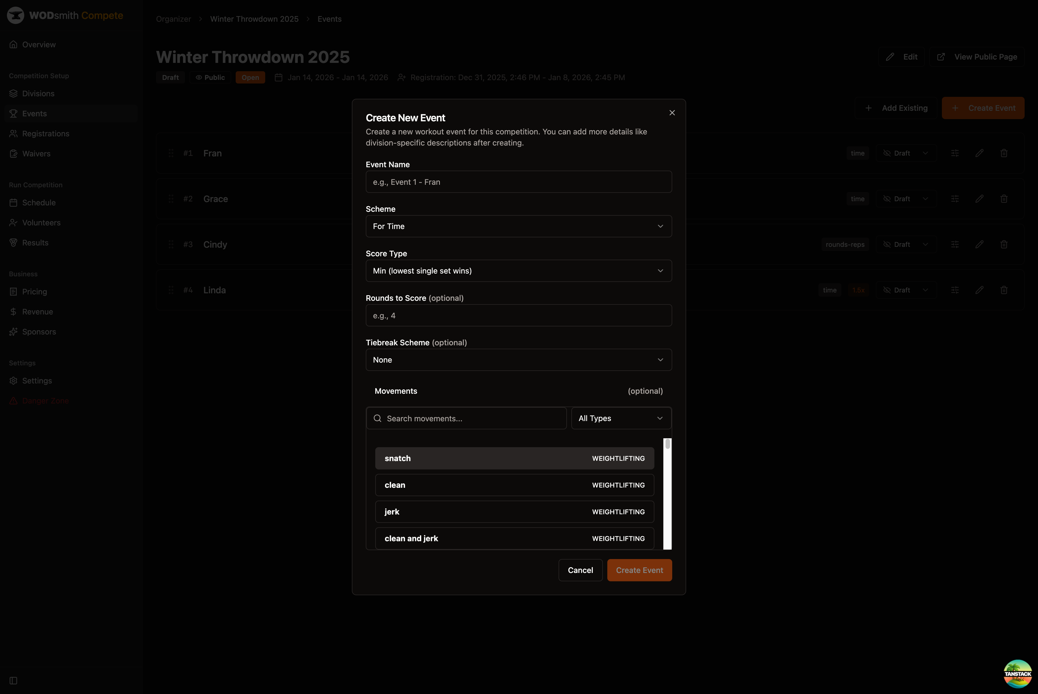The height and width of the screenshot is (694, 1038).
Task: Submit with the dialog Create Event button
Action: [640, 570]
